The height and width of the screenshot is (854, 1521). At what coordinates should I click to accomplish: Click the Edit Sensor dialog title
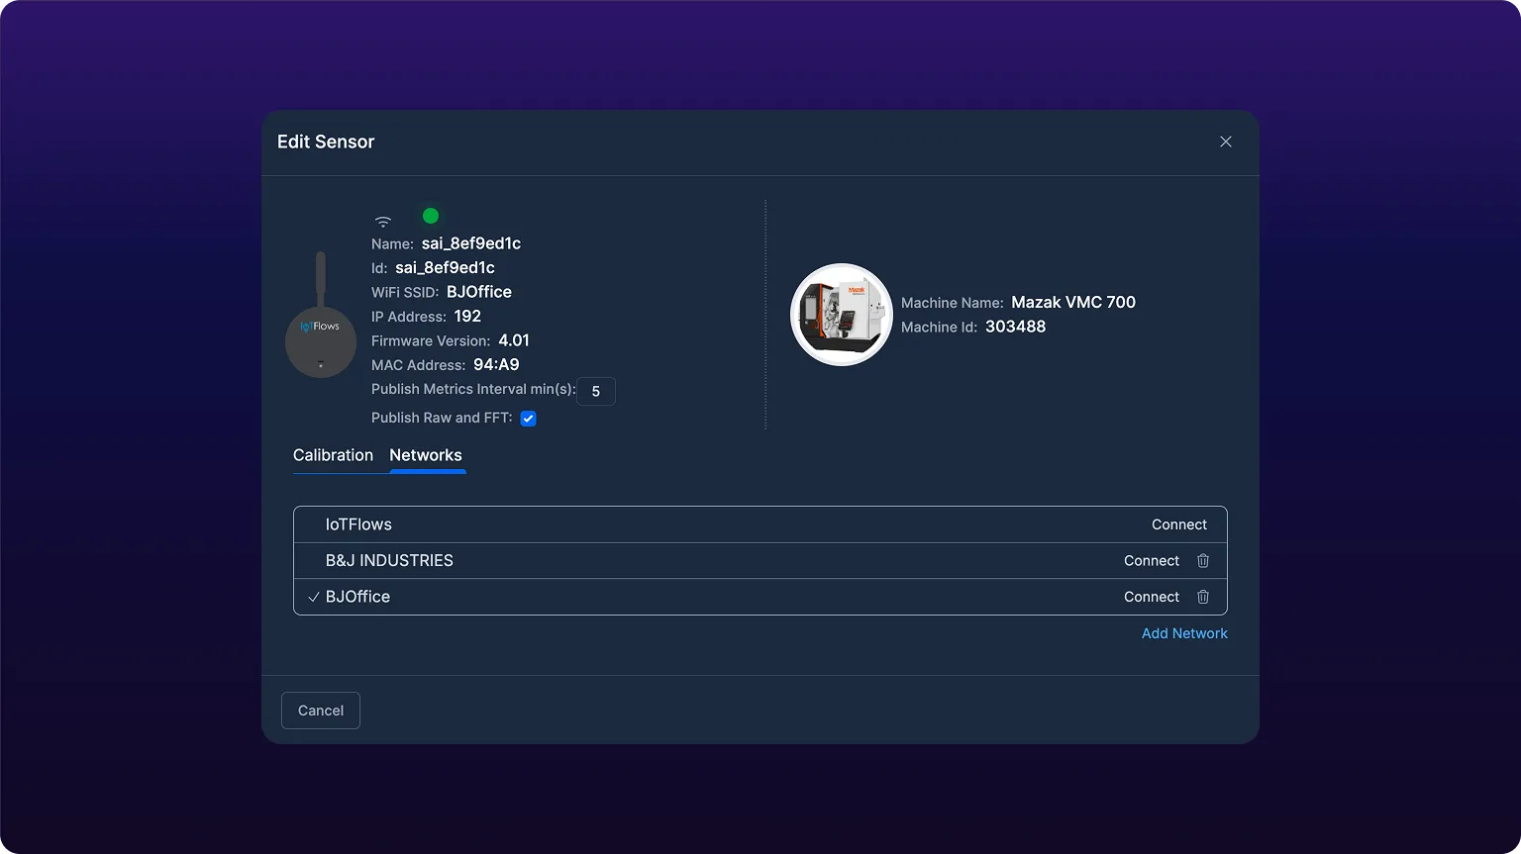coord(326,142)
